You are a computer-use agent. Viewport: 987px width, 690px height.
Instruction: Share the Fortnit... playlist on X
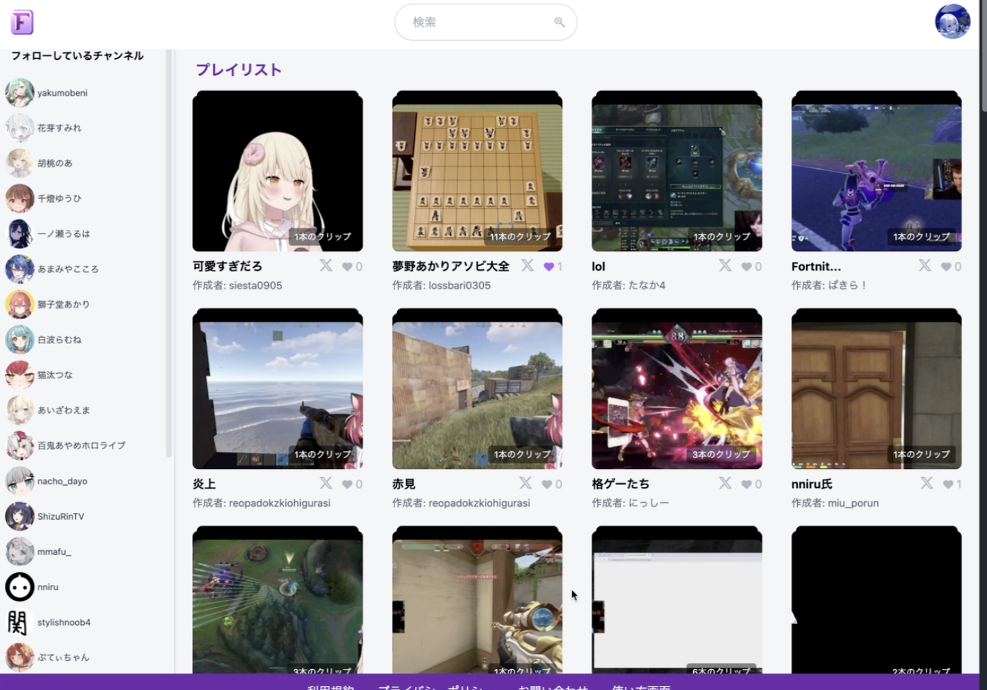click(x=925, y=266)
